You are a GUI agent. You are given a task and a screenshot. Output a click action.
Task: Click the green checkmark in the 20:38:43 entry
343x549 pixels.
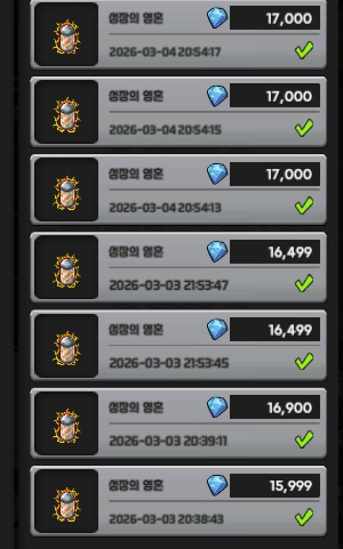tap(304, 517)
